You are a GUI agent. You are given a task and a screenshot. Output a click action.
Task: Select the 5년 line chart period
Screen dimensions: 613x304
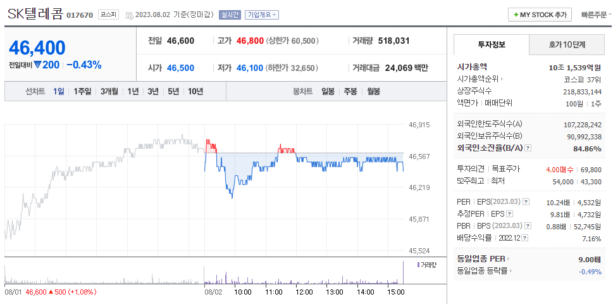click(173, 92)
